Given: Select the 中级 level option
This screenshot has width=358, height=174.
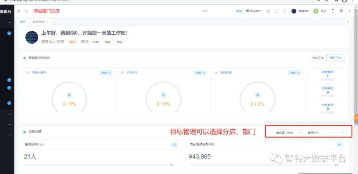Looking at the screenshot, I should coord(107,42).
